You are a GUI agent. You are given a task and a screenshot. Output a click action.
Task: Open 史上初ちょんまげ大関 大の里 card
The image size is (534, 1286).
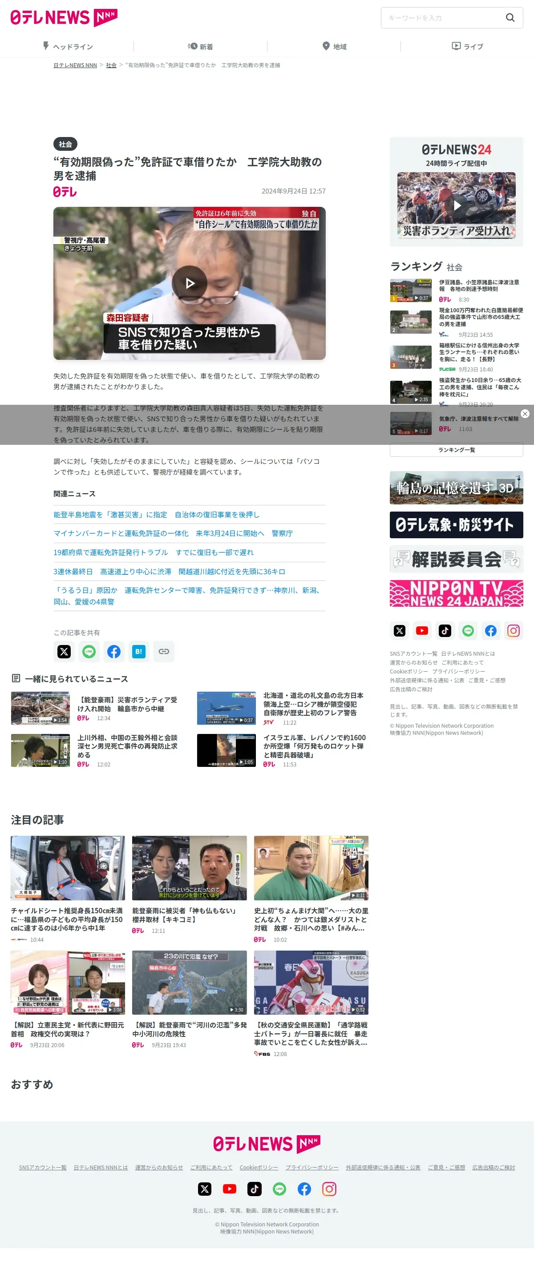pyautogui.click(x=311, y=889)
